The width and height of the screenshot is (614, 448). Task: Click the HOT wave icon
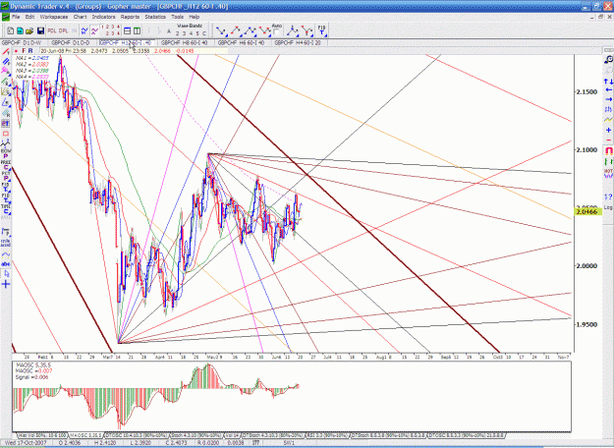[x=608, y=173]
